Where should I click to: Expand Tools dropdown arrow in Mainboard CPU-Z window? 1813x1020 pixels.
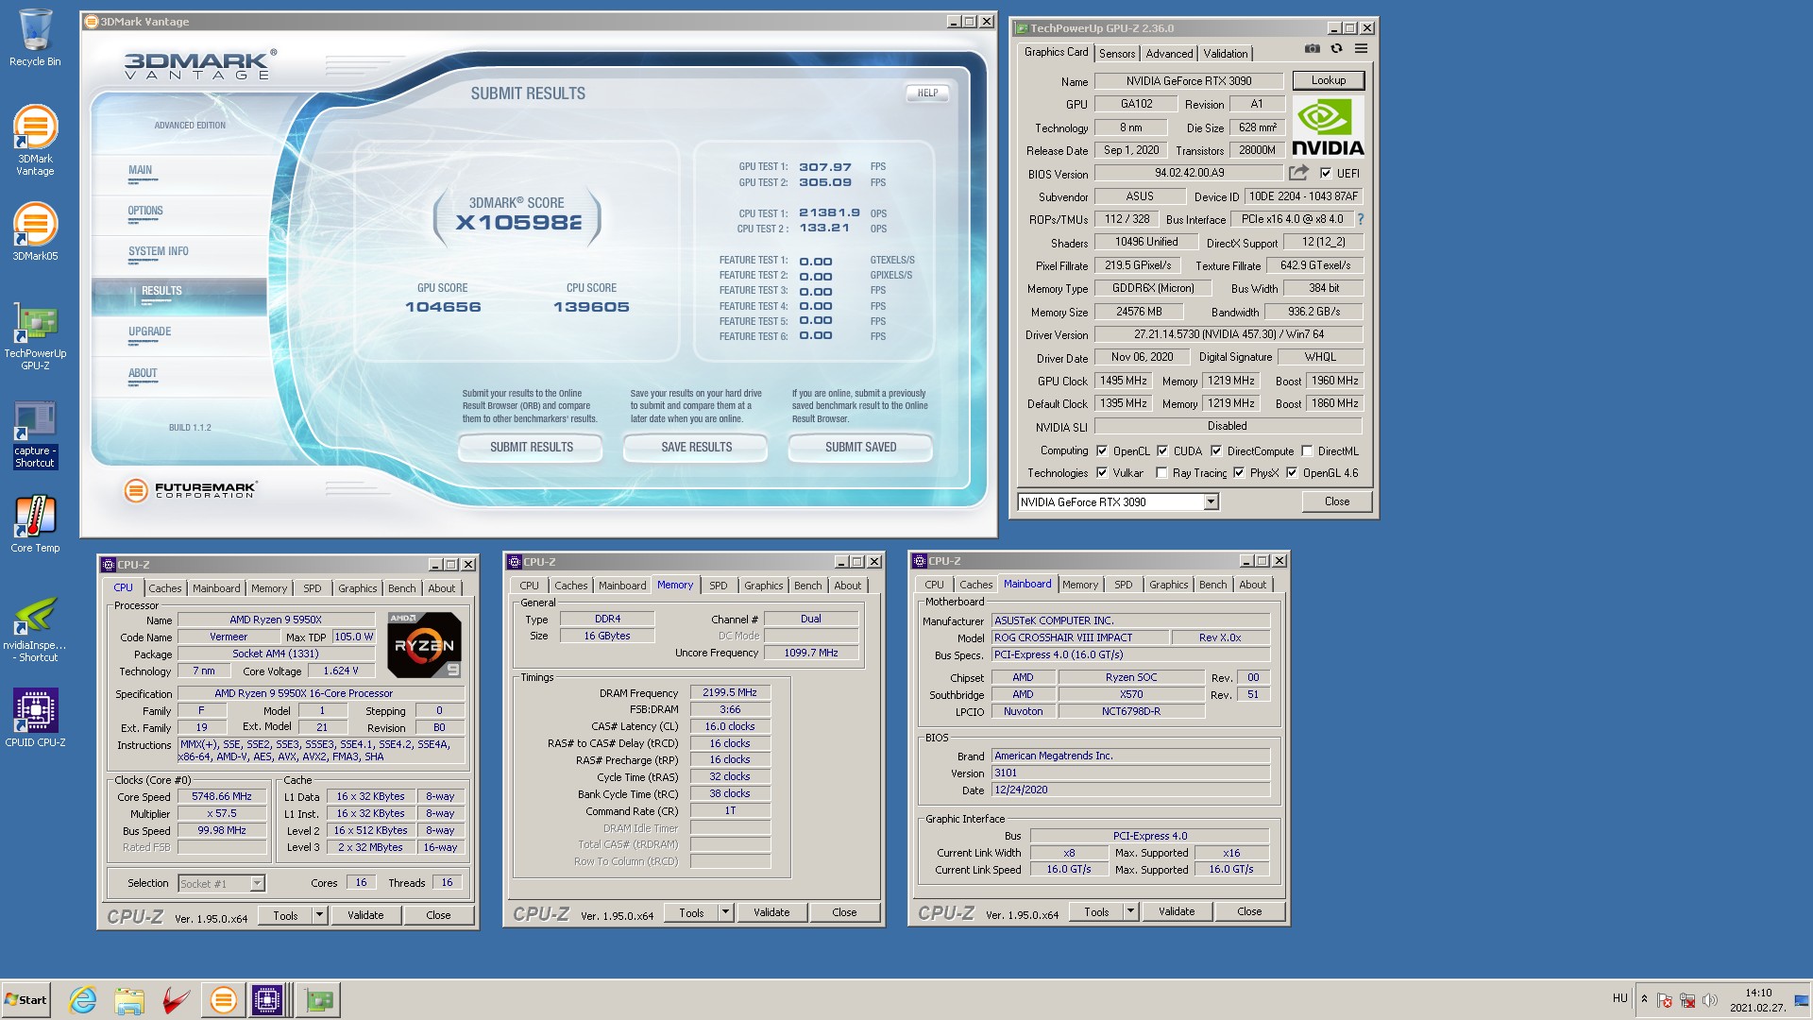[1130, 911]
